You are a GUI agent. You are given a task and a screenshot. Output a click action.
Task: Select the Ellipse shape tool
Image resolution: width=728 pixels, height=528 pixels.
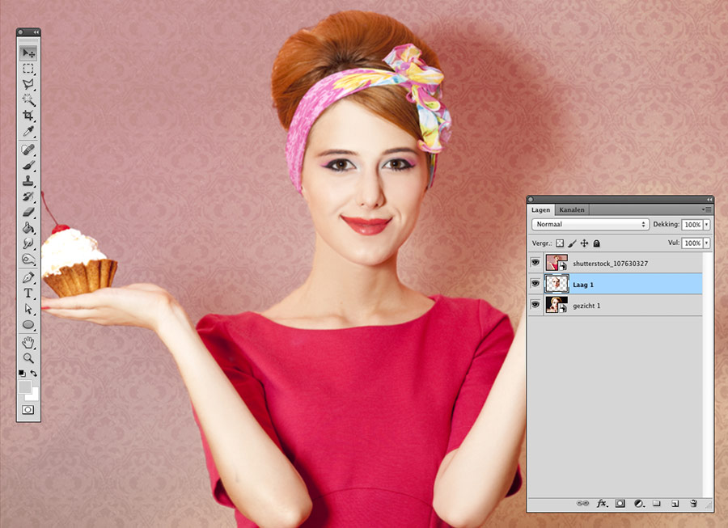click(x=28, y=324)
